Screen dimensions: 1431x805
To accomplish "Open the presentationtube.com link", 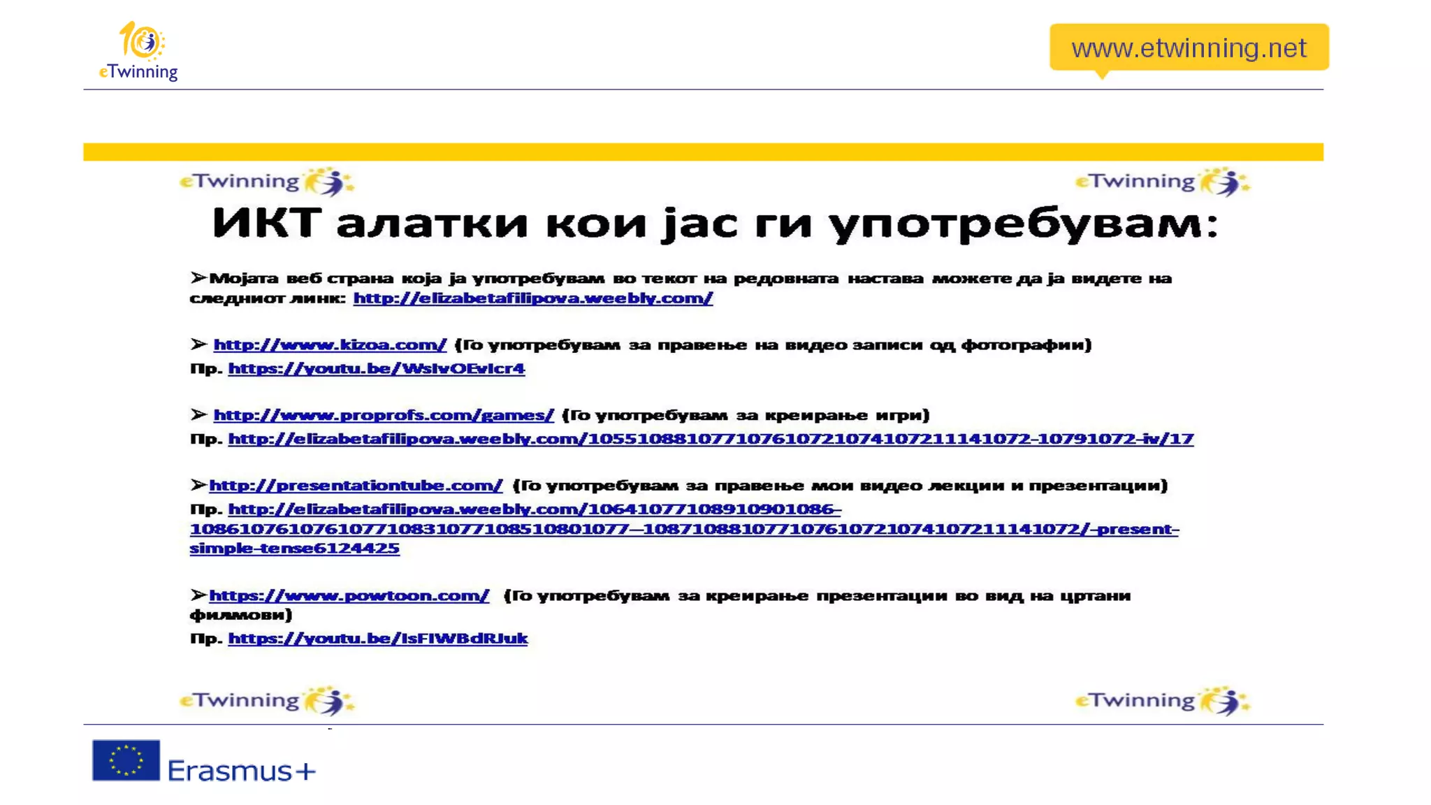I will (x=355, y=485).
